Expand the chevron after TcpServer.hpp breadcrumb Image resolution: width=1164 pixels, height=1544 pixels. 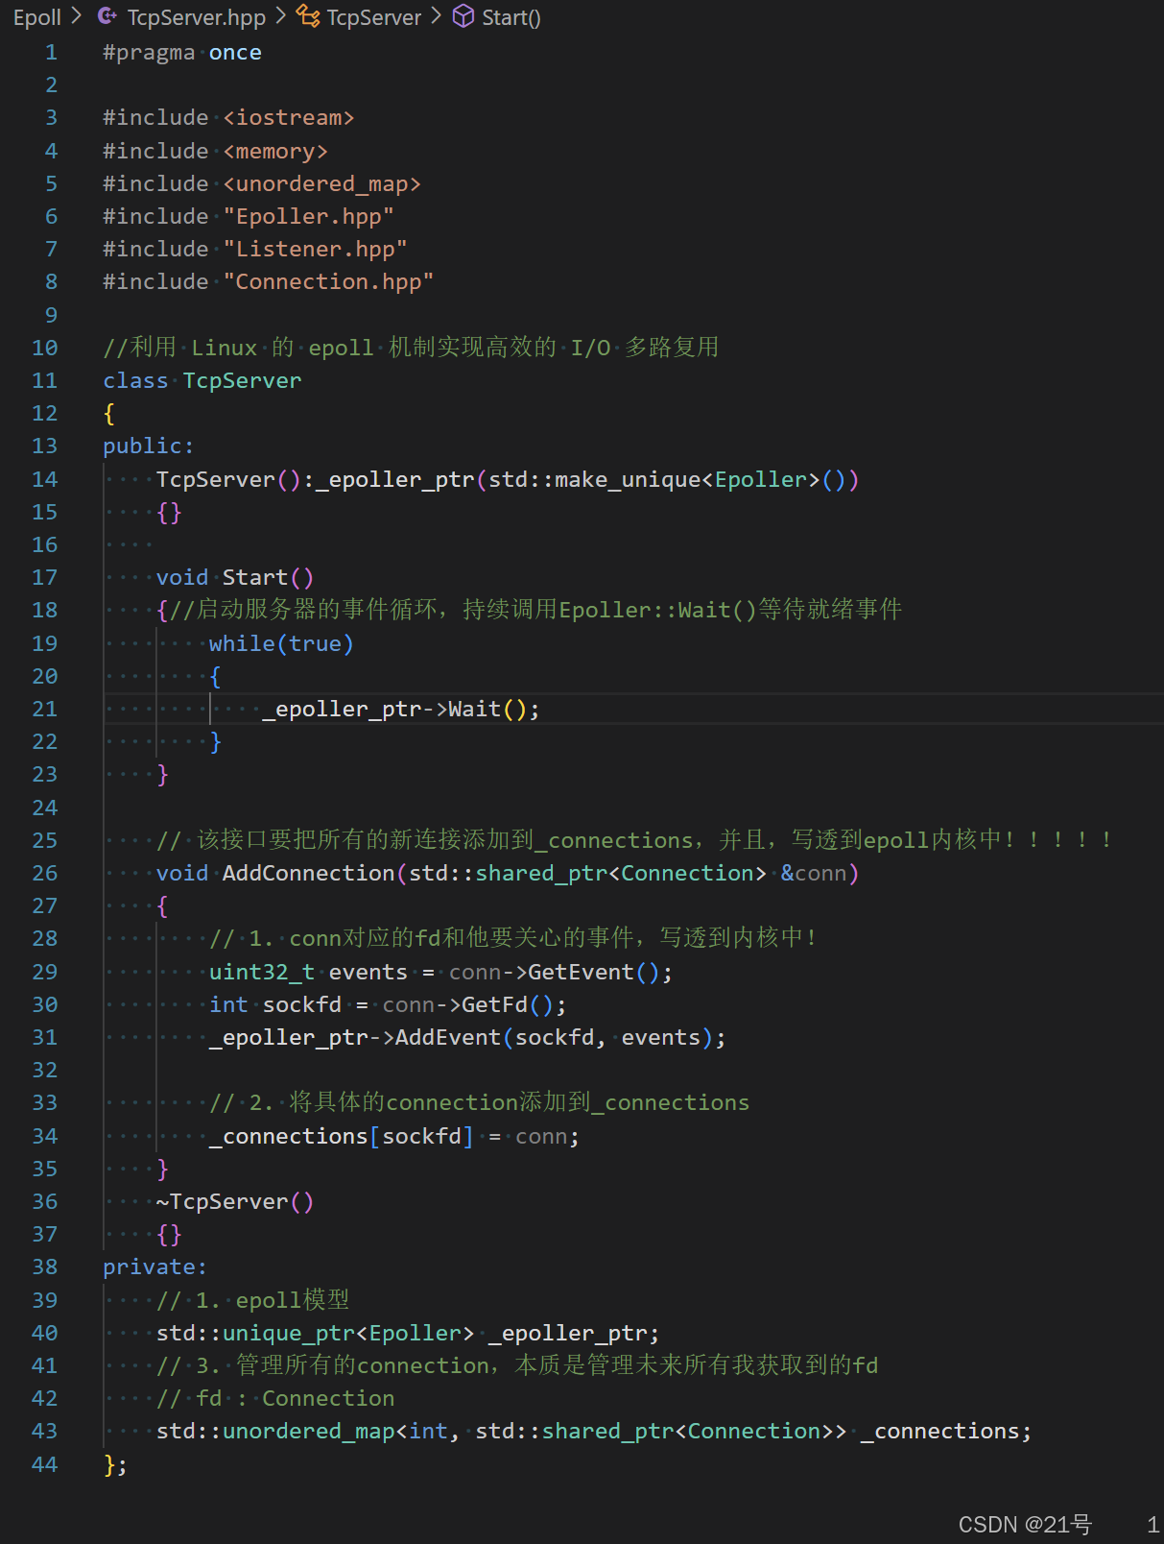point(281,16)
